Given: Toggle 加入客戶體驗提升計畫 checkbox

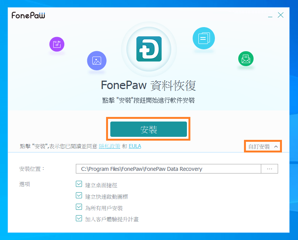Looking at the screenshot, I should coord(79,218).
